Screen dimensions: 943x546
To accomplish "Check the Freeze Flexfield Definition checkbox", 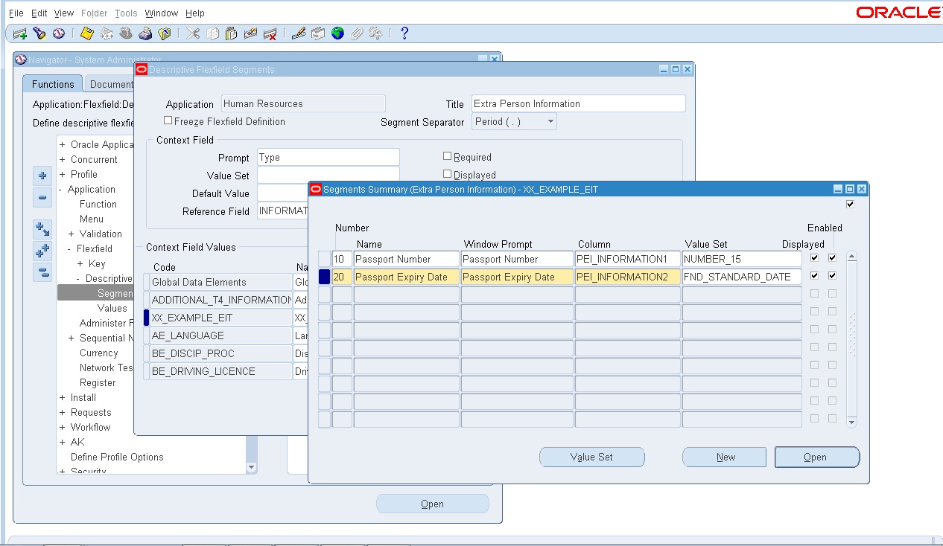I will (x=168, y=121).
